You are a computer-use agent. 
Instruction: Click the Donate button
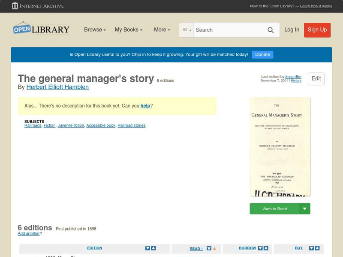[262, 54]
